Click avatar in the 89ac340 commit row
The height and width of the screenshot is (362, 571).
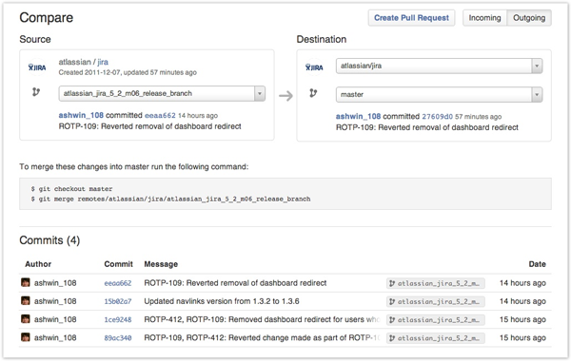pyautogui.click(x=26, y=337)
